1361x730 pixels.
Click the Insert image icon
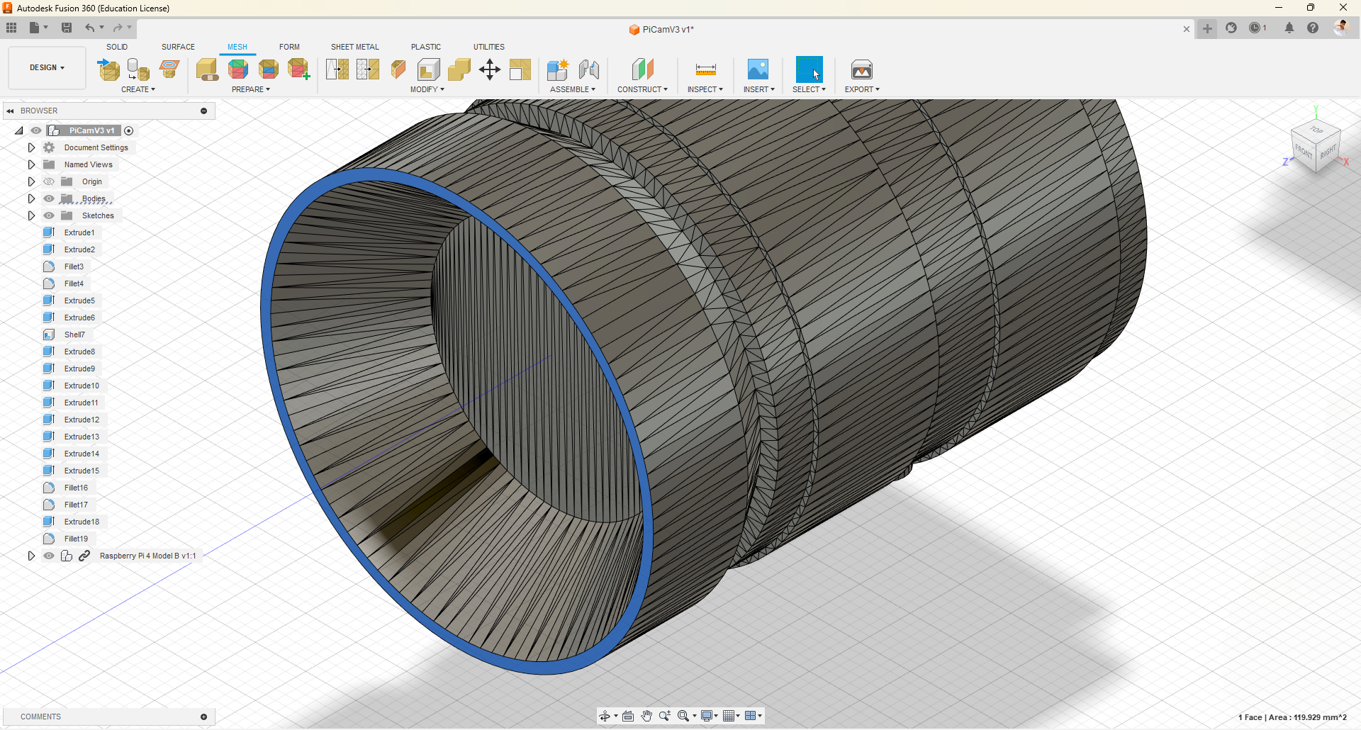tap(758, 69)
